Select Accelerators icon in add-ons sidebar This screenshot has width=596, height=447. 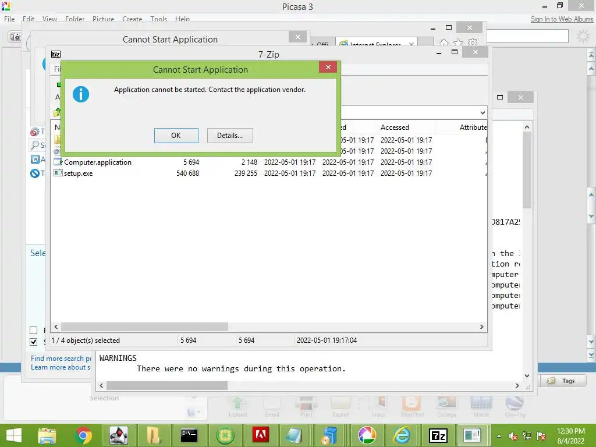pyautogui.click(x=35, y=159)
